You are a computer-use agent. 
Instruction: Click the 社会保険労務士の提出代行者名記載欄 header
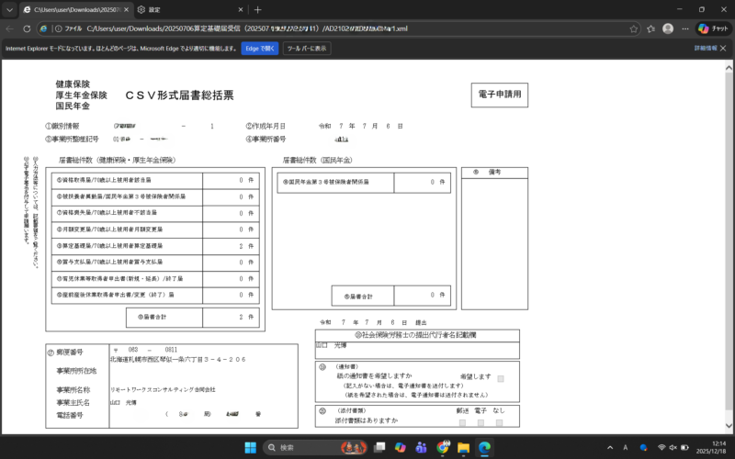click(x=417, y=335)
